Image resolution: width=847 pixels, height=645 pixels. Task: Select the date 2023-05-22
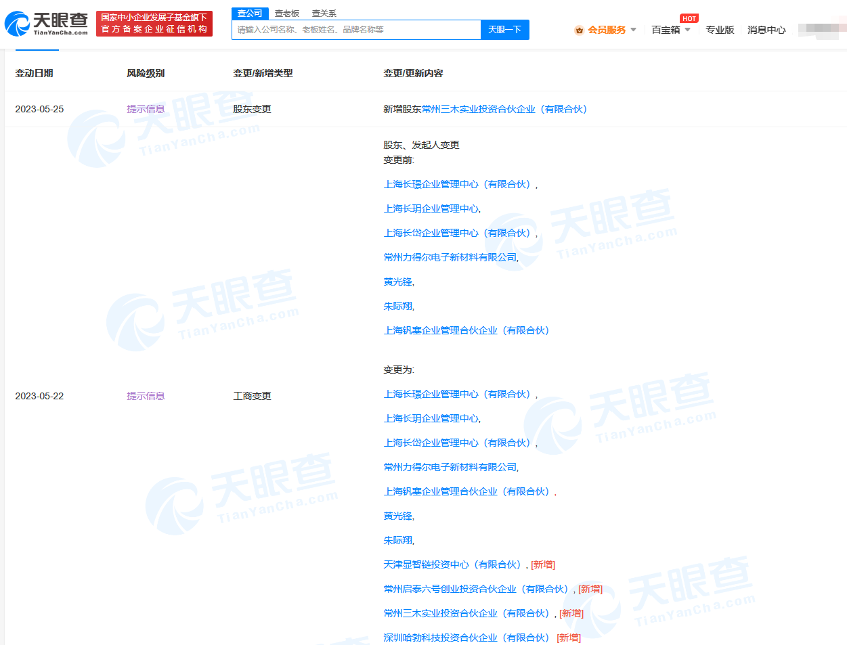point(39,396)
